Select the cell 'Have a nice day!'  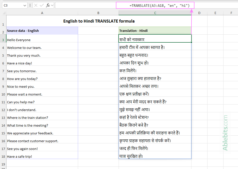click(x=42, y=62)
